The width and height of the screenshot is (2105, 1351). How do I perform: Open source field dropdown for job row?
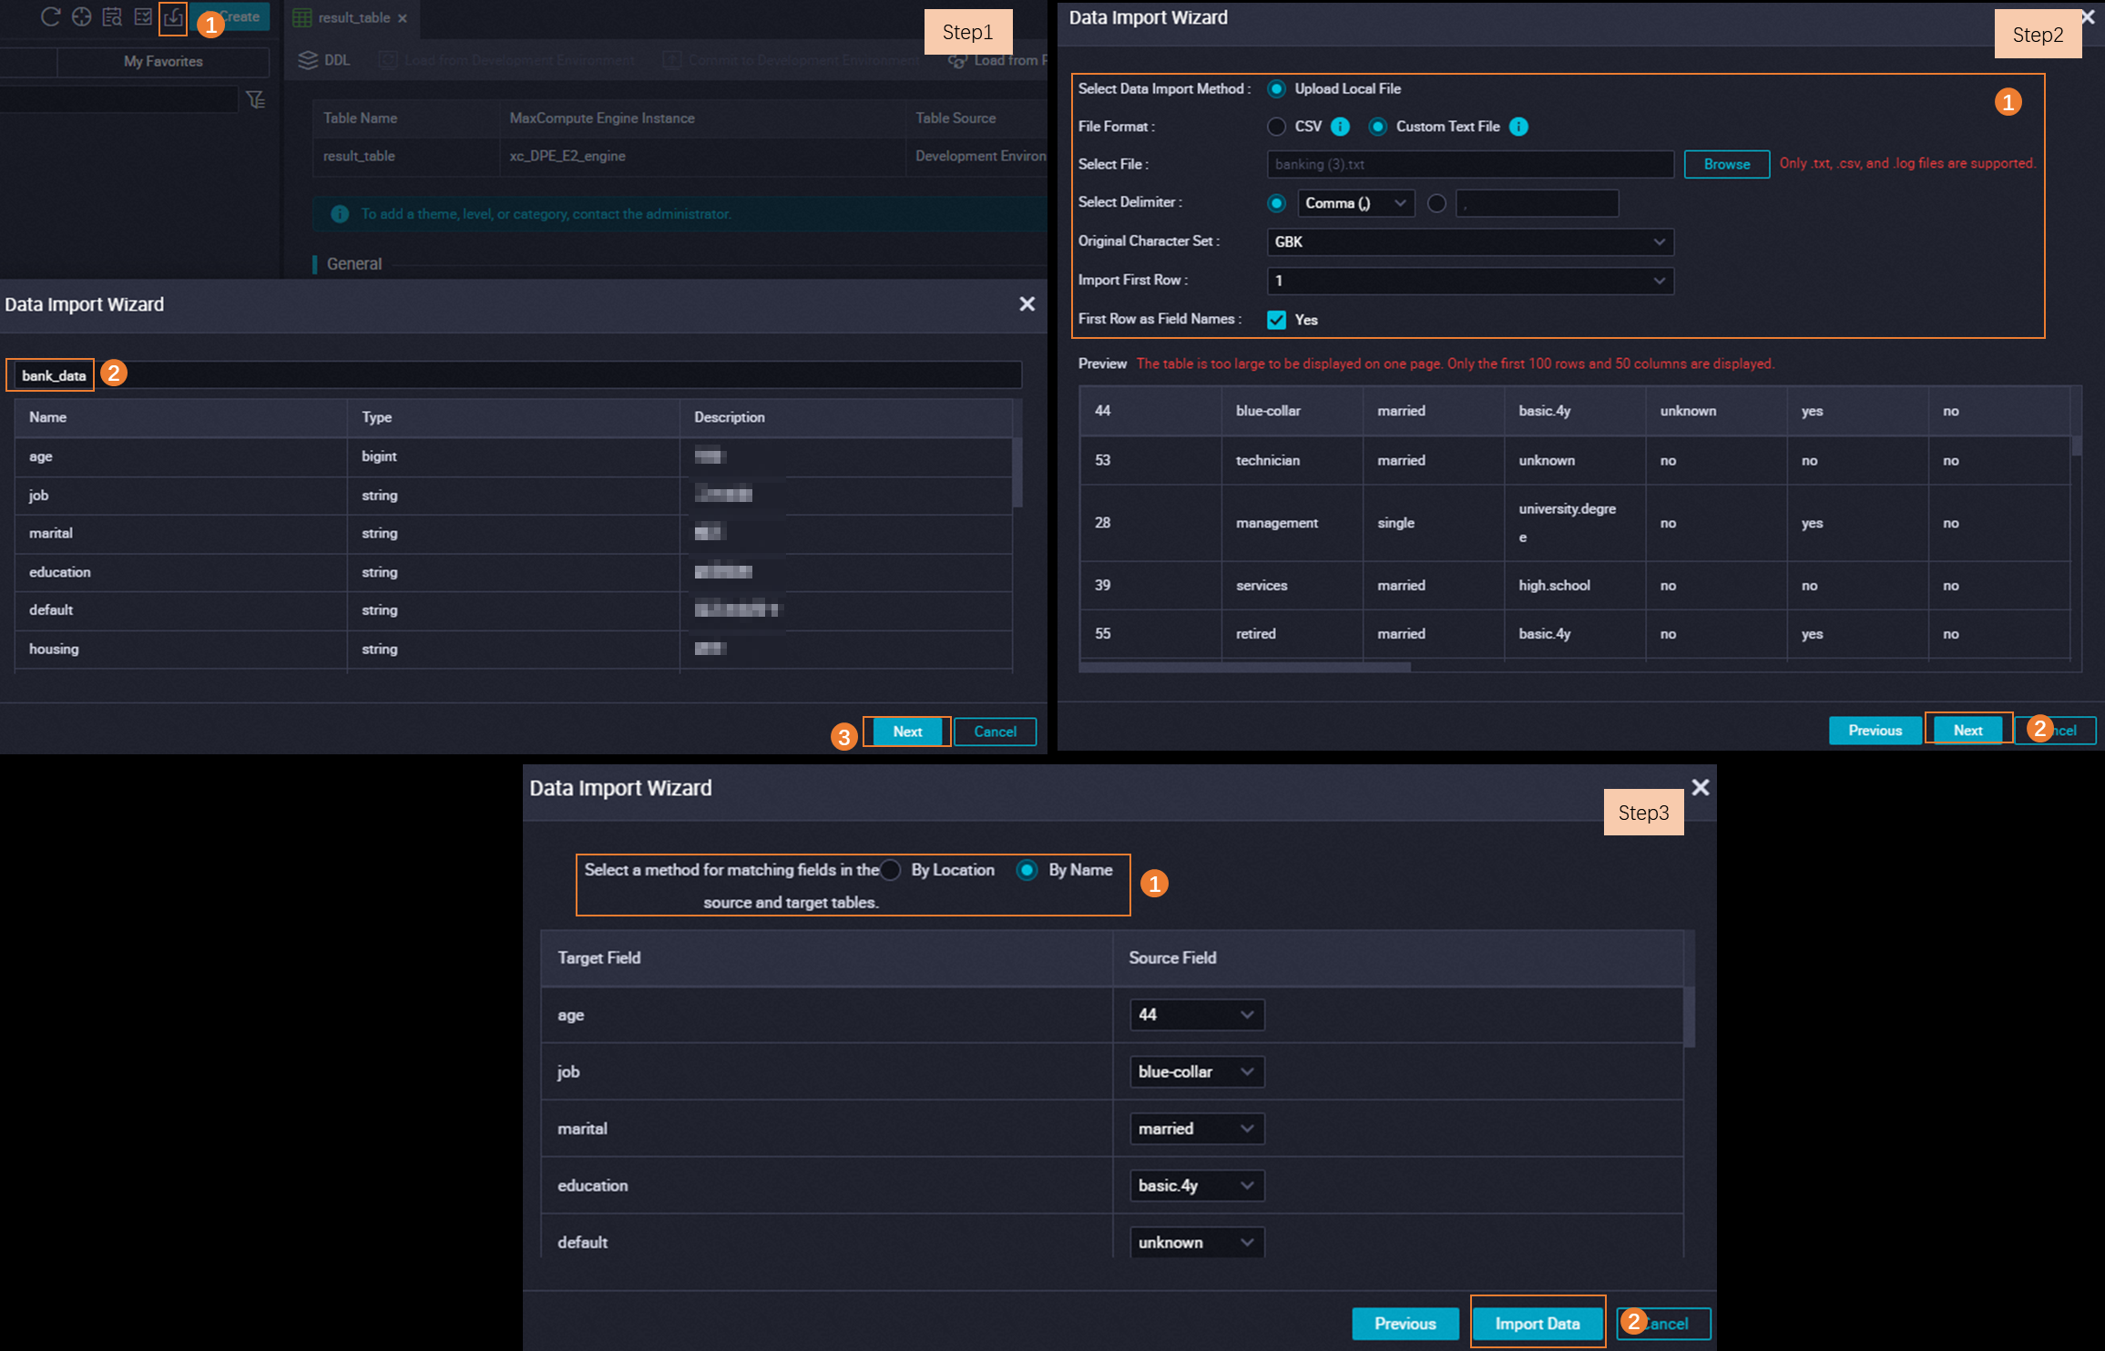[x=1195, y=1072]
